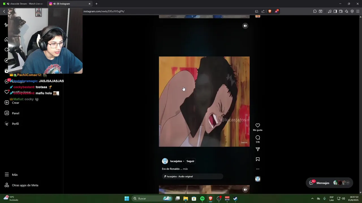Open the volume tray icon
The image size is (362, 203).
pos(343,198)
